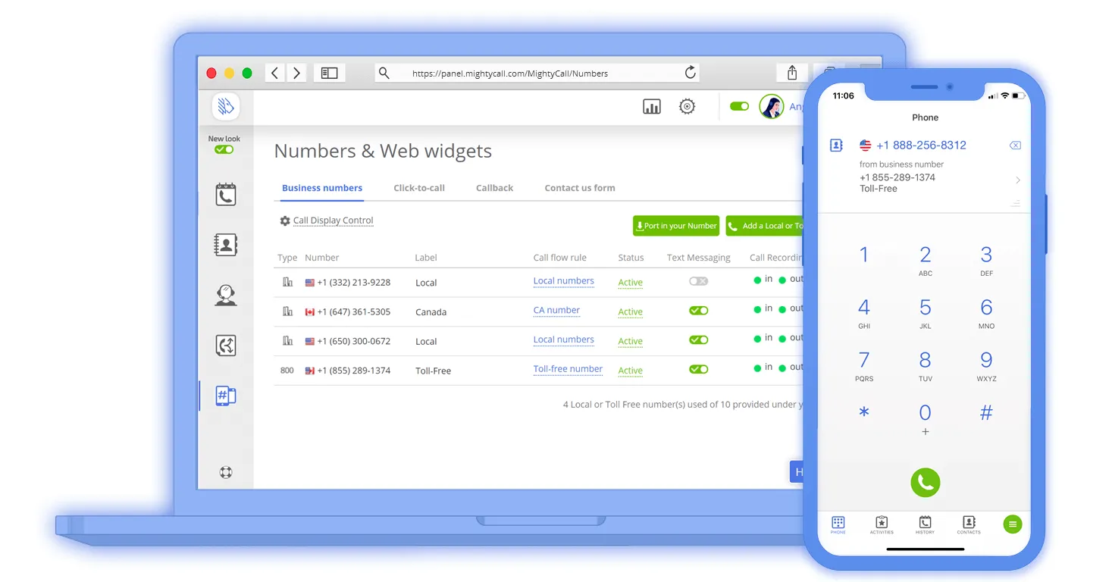1112x582 pixels.
Task: Open Local numbers rule for (332) number
Action: pos(563,281)
